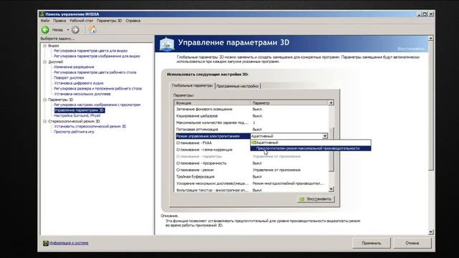Viewport: 459px width, 258px height.
Task: Select Режим управления электропитанием row label
Action: tap(212, 136)
